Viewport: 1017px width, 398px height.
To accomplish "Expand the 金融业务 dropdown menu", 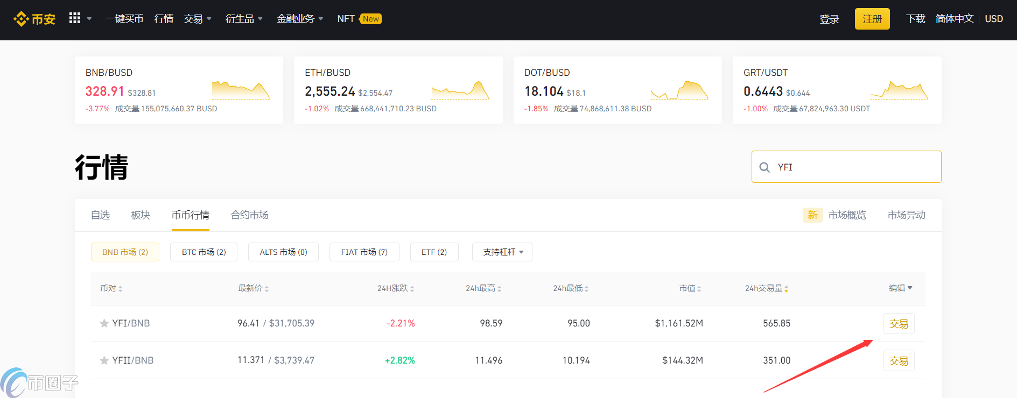I will click(300, 19).
